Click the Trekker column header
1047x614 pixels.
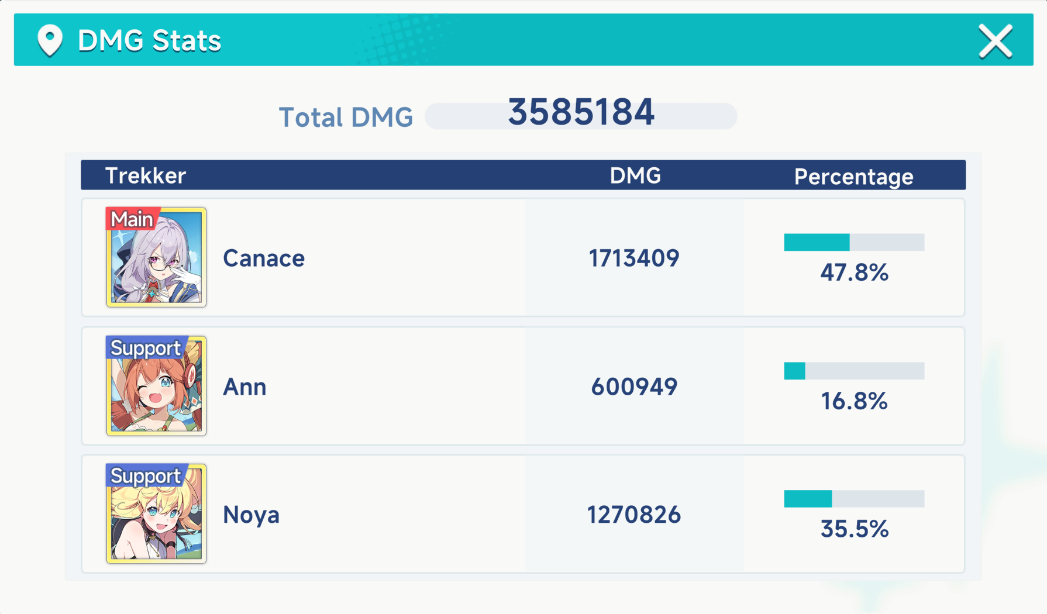(x=145, y=175)
